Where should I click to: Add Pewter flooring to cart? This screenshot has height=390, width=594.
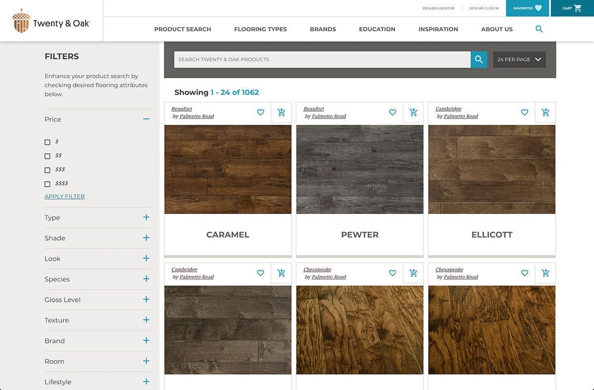click(413, 112)
